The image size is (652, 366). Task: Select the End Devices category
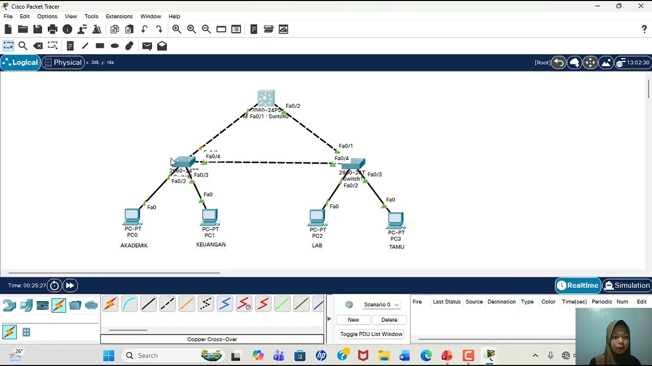pos(26,306)
